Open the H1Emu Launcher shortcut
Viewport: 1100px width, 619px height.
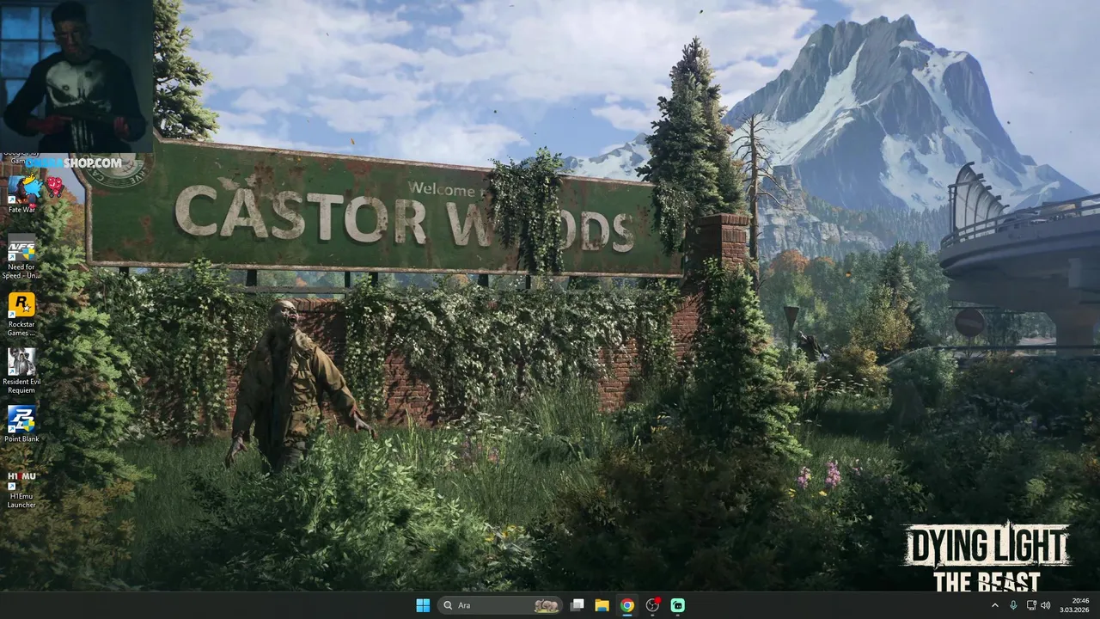coord(21,489)
